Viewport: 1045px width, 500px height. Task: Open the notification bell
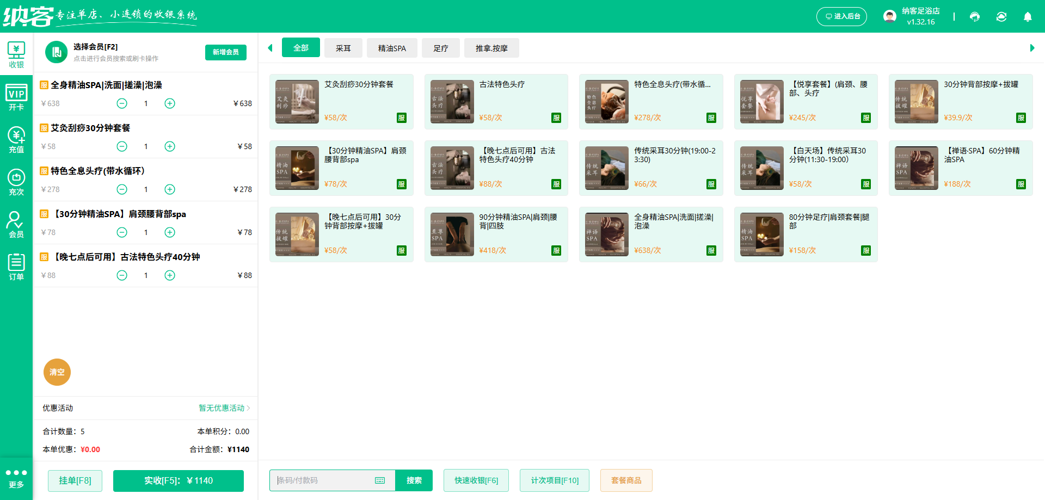(x=1028, y=17)
